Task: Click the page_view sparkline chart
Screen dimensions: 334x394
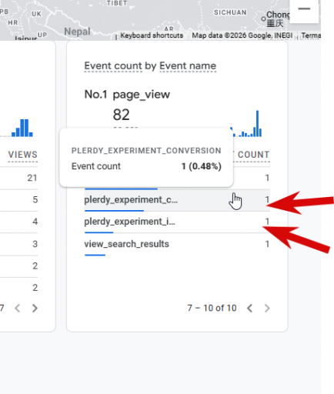Action: [246, 124]
